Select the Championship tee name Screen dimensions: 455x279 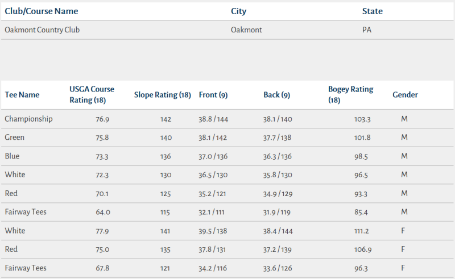point(29,119)
